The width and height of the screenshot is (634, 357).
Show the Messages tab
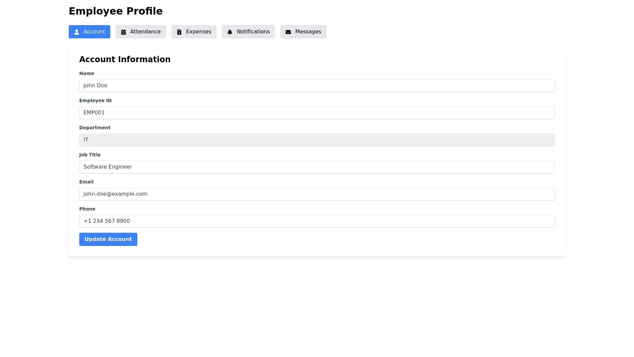[x=308, y=32]
